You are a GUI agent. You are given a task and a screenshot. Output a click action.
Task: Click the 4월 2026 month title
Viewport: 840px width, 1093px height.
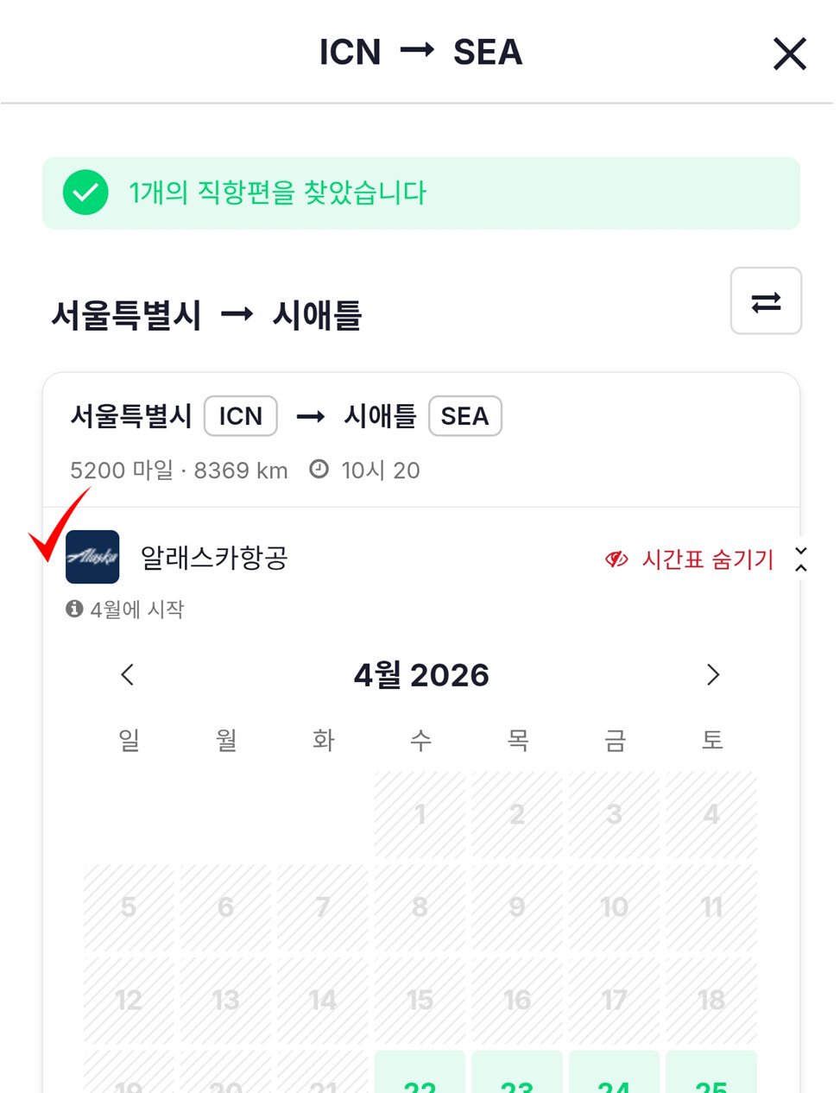point(421,675)
